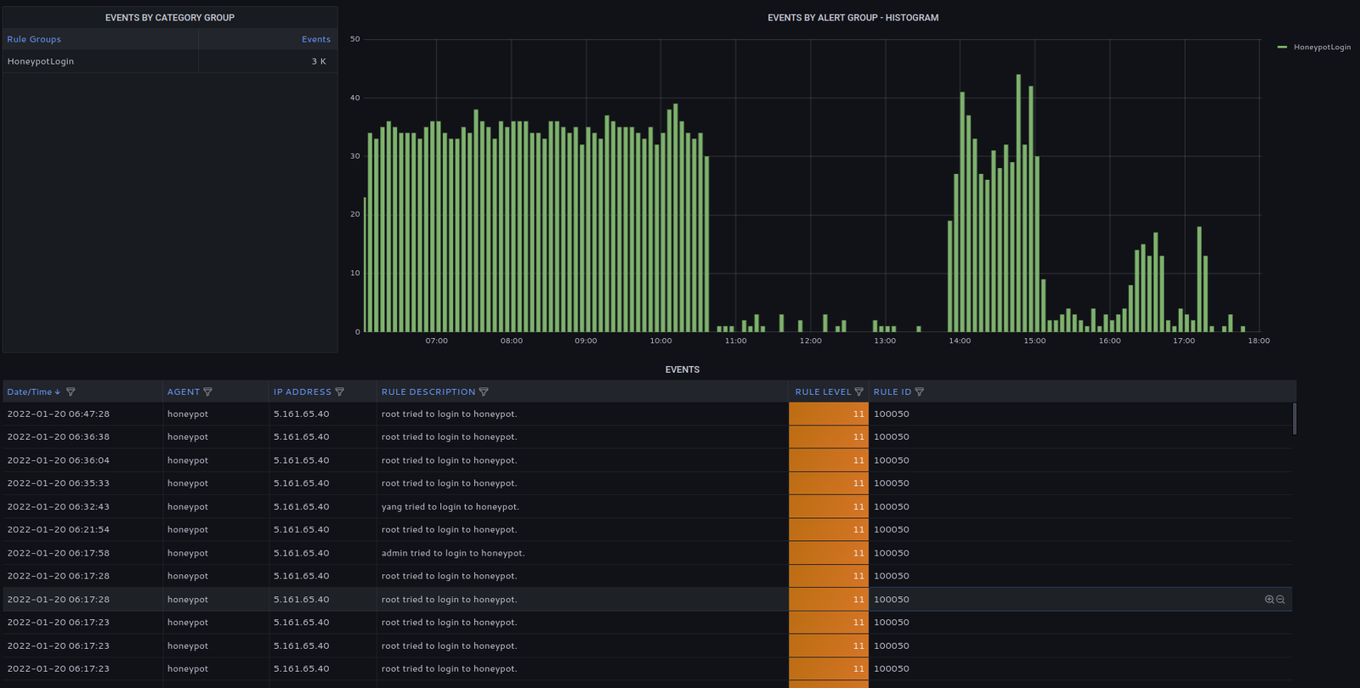The height and width of the screenshot is (688, 1360).
Task: Sort table by Date/Time header
Action: [30, 392]
